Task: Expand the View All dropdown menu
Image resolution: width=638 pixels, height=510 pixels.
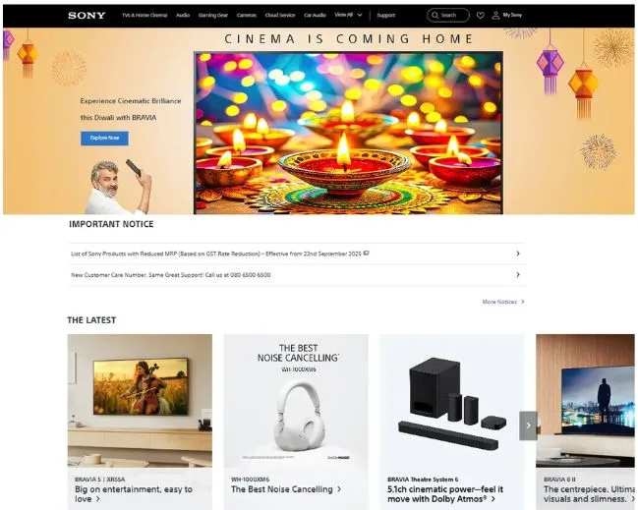Action: point(348,15)
